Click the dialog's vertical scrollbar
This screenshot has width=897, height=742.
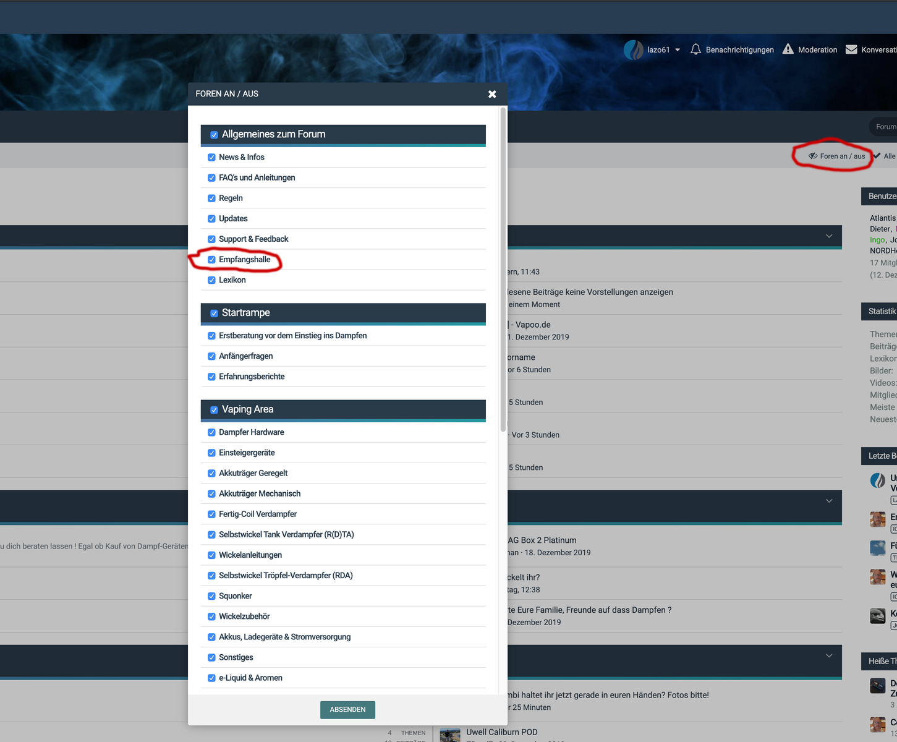503,270
